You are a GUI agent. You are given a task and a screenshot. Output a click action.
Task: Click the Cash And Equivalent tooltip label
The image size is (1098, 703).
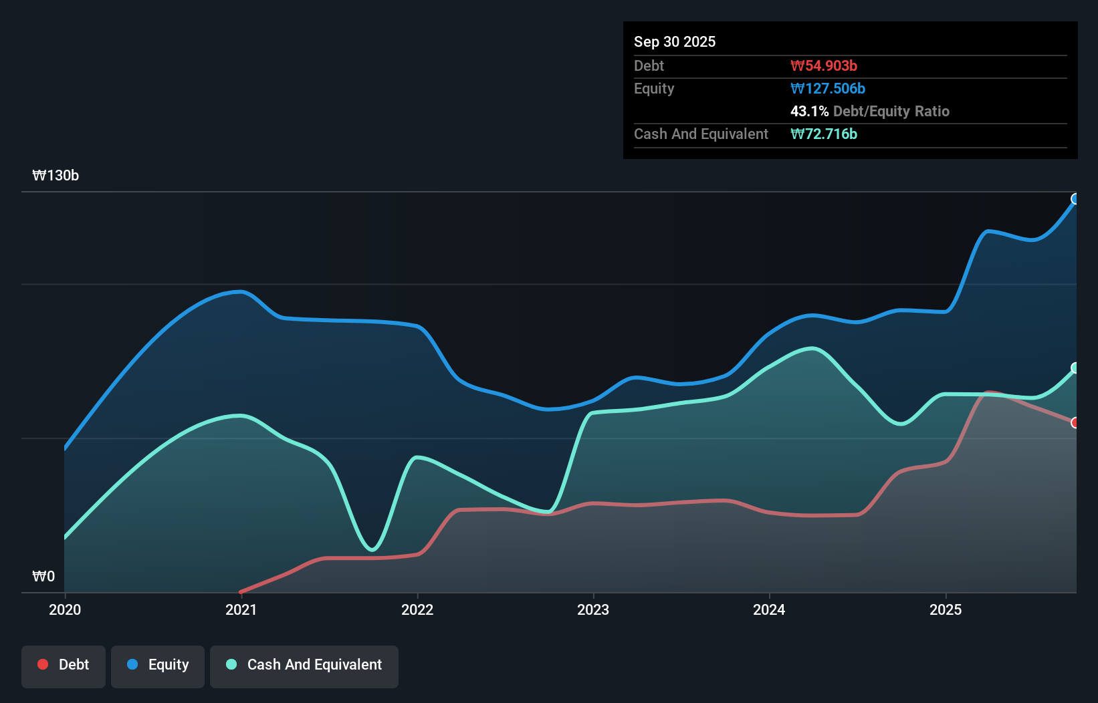coord(701,134)
